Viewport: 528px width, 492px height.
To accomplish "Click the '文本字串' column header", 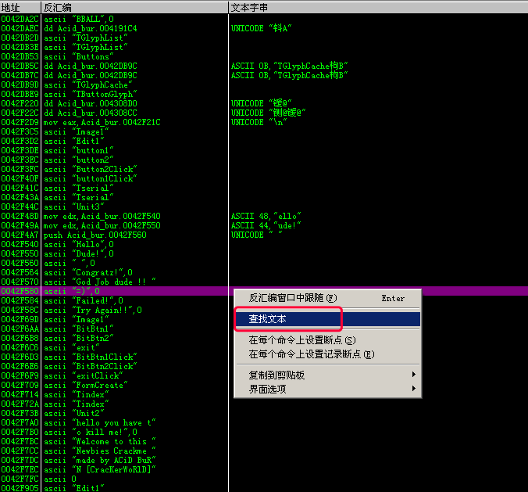I will coord(378,7).
